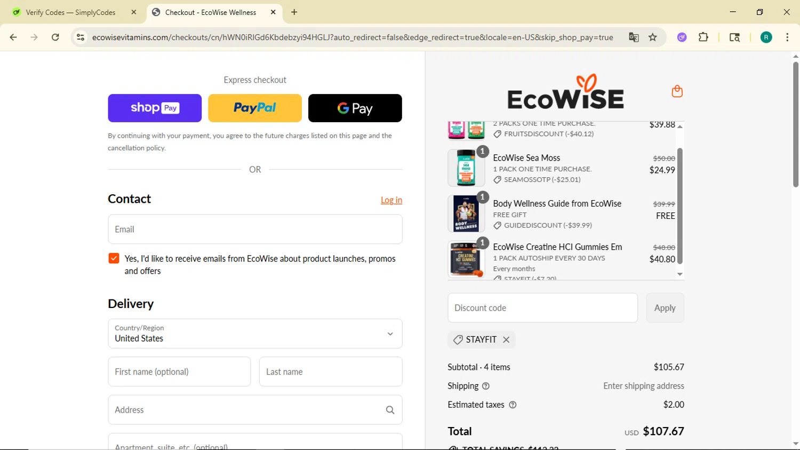The width and height of the screenshot is (800, 450).
Task: Click the estimated taxes value $2.00
Action: (x=674, y=405)
